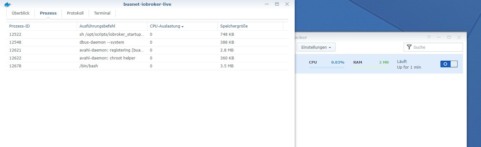
Task: Click the RAM usage bar in Docker window
Action: click(x=371, y=67)
